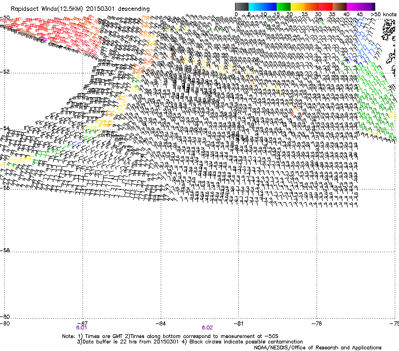Click the purple pass time '6:01'
This screenshot has height=351, width=399.
[81, 328]
